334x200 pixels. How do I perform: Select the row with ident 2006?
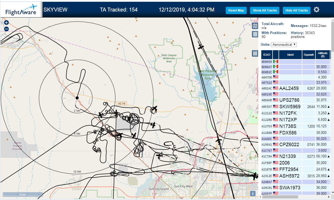click(x=296, y=163)
